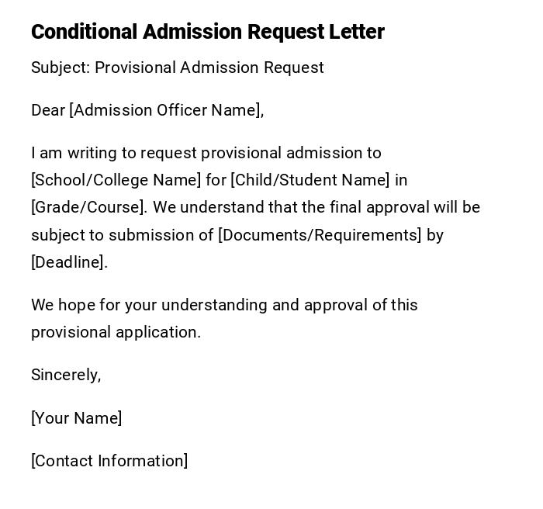Screen dimensions: 543x509
Task: Click Provisional Admission Request in the subject line
Action: [209, 68]
